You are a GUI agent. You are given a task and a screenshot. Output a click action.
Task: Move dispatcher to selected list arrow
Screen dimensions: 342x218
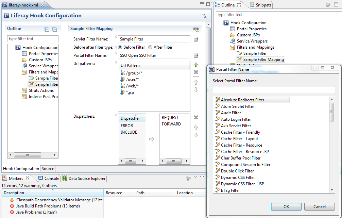(x=152, y=139)
